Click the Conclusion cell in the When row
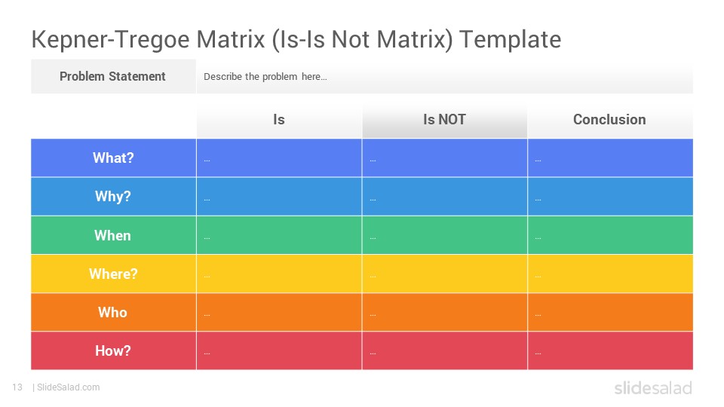Viewport: 724px width, 407px height. (610, 235)
